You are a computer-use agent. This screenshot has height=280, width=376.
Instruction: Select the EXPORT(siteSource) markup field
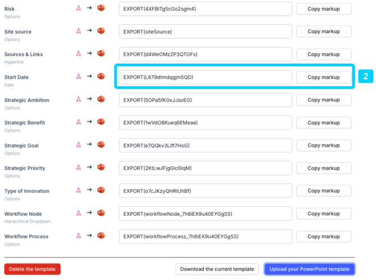pyautogui.click(x=205, y=31)
